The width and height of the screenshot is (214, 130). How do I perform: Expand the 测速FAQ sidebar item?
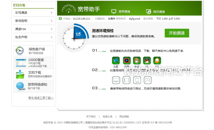click(34, 29)
